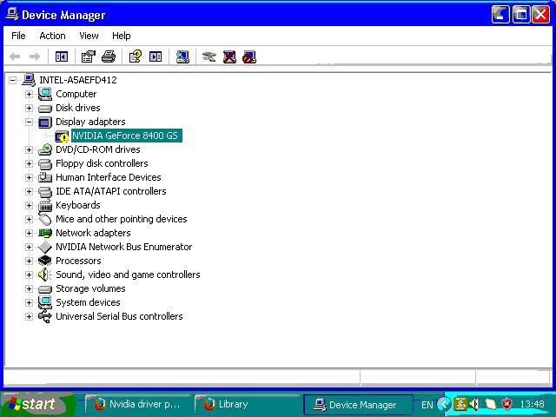Click the red security shield tray icon
The width and height of the screenshot is (556, 417).
[507, 404]
